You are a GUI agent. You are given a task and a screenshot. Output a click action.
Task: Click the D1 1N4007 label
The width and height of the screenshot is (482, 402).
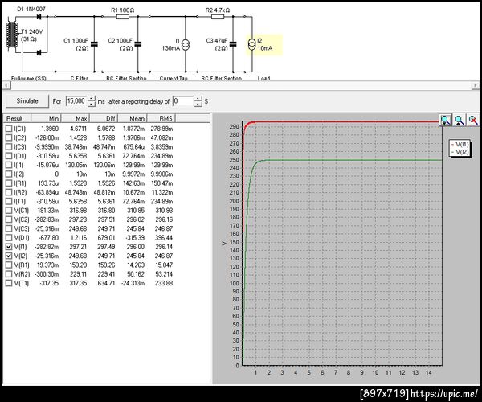pyautogui.click(x=31, y=9)
